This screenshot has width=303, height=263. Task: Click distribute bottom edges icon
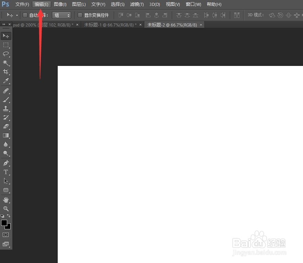pyautogui.click(x=195, y=15)
